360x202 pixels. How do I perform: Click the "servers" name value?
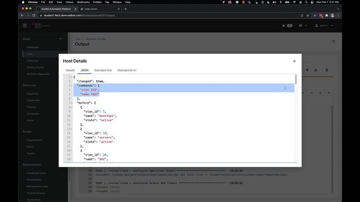tap(106, 137)
